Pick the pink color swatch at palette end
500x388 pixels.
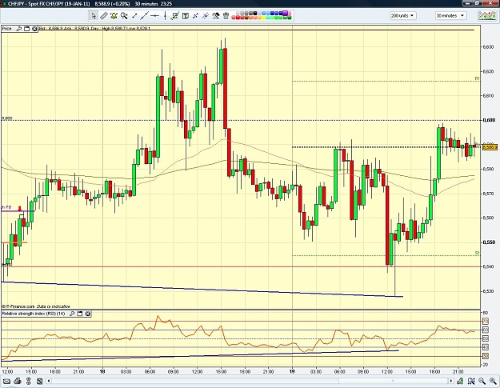290,14
